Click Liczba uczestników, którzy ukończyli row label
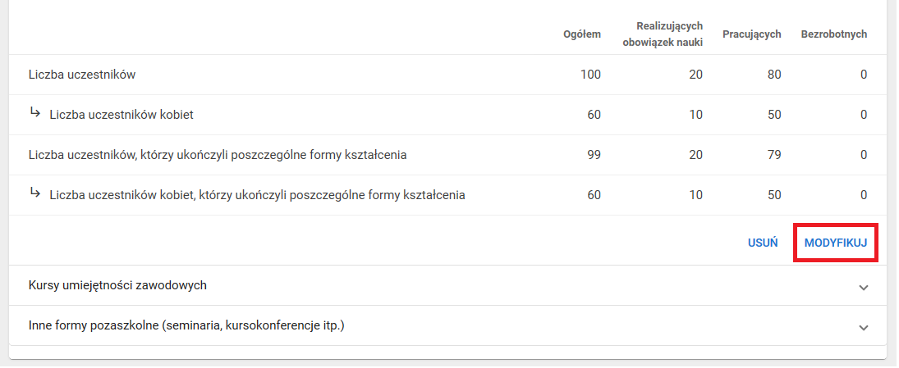The width and height of the screenshot is (899, 368). click(x=218, y=155)
